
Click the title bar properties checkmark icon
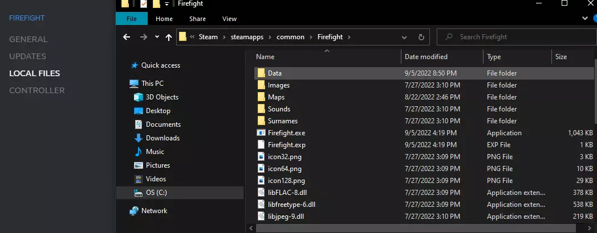click(x=144, y=4)
